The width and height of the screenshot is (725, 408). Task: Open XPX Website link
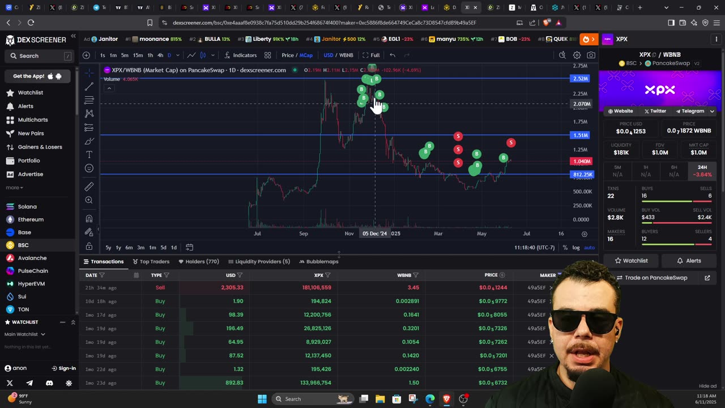[x=620, y=111]
